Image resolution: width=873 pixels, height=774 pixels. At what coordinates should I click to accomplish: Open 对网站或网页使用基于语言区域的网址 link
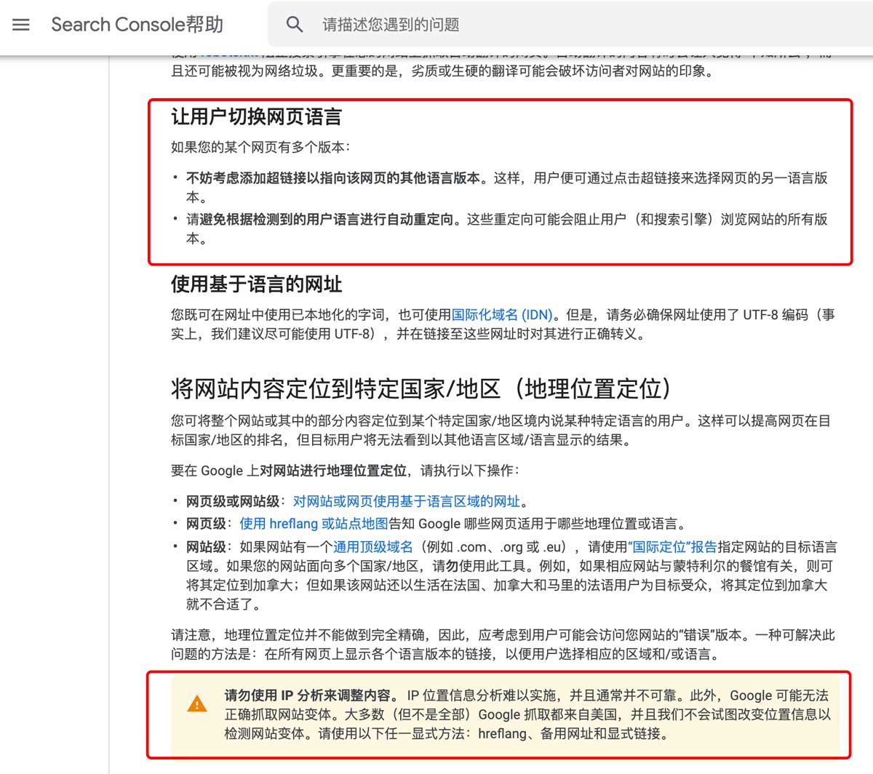click(x=407, y=501)
